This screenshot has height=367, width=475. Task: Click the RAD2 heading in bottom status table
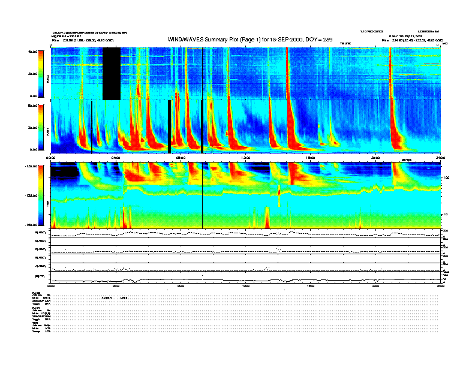[37, 293]
